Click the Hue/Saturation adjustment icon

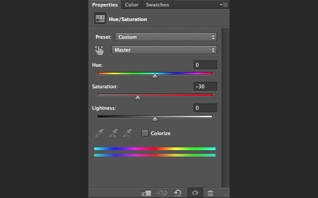100,18
